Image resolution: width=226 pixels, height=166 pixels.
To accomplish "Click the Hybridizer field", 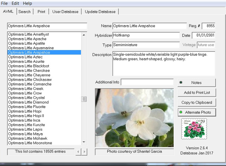I will pos(146,35).
